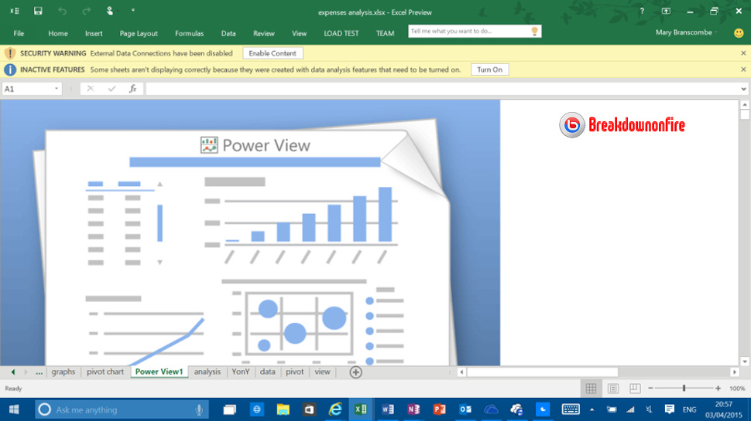This screenshot has height=421, width=751.
Task: Open the quick access toolbar customize dropdown
Action: click(x=132, y=10)
